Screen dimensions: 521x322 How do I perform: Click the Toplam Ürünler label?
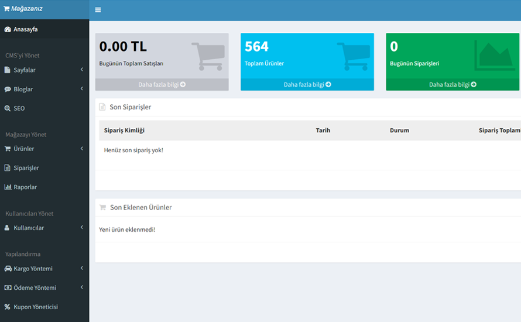pos(264,63)
